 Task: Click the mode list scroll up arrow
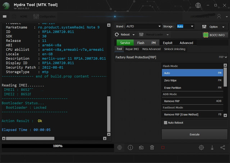pyautogui.click(x=225, y=65)
